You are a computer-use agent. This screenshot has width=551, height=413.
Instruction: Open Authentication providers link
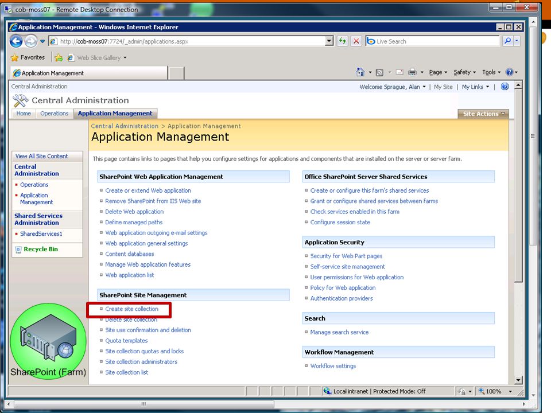tap(341, 298)
